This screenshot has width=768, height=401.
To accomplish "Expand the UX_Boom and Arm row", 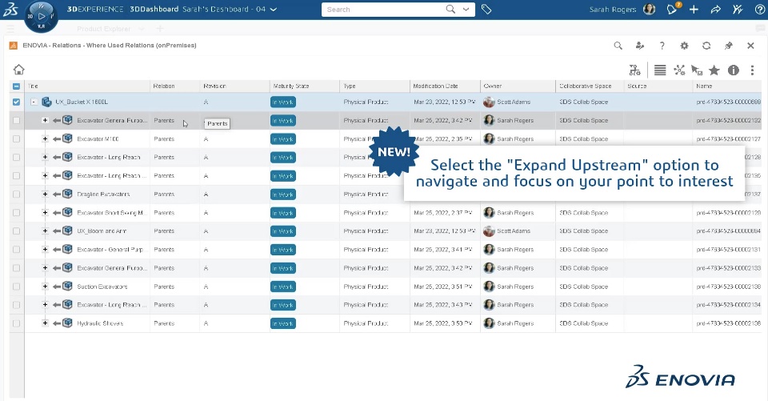I will [45, 231].
